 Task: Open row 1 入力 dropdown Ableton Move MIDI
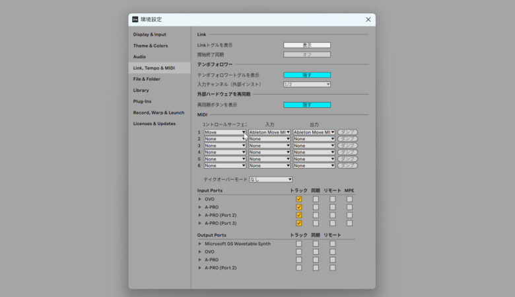pyautogui.click(x=269, y=132)
